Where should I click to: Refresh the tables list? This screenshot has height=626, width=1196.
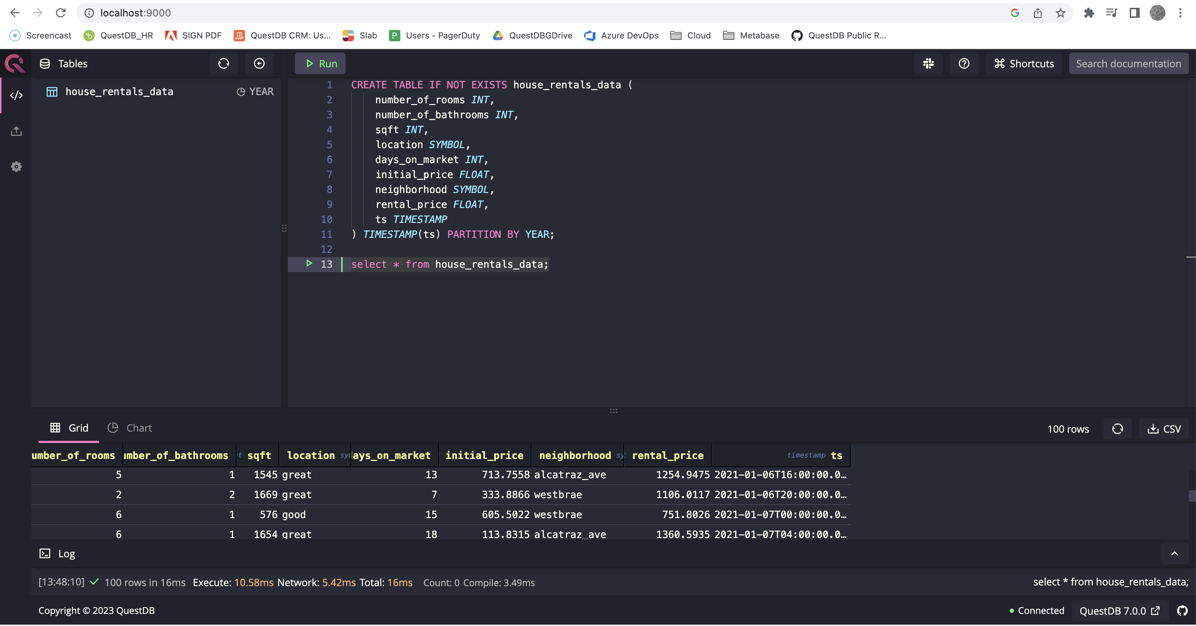coord(223,64)
